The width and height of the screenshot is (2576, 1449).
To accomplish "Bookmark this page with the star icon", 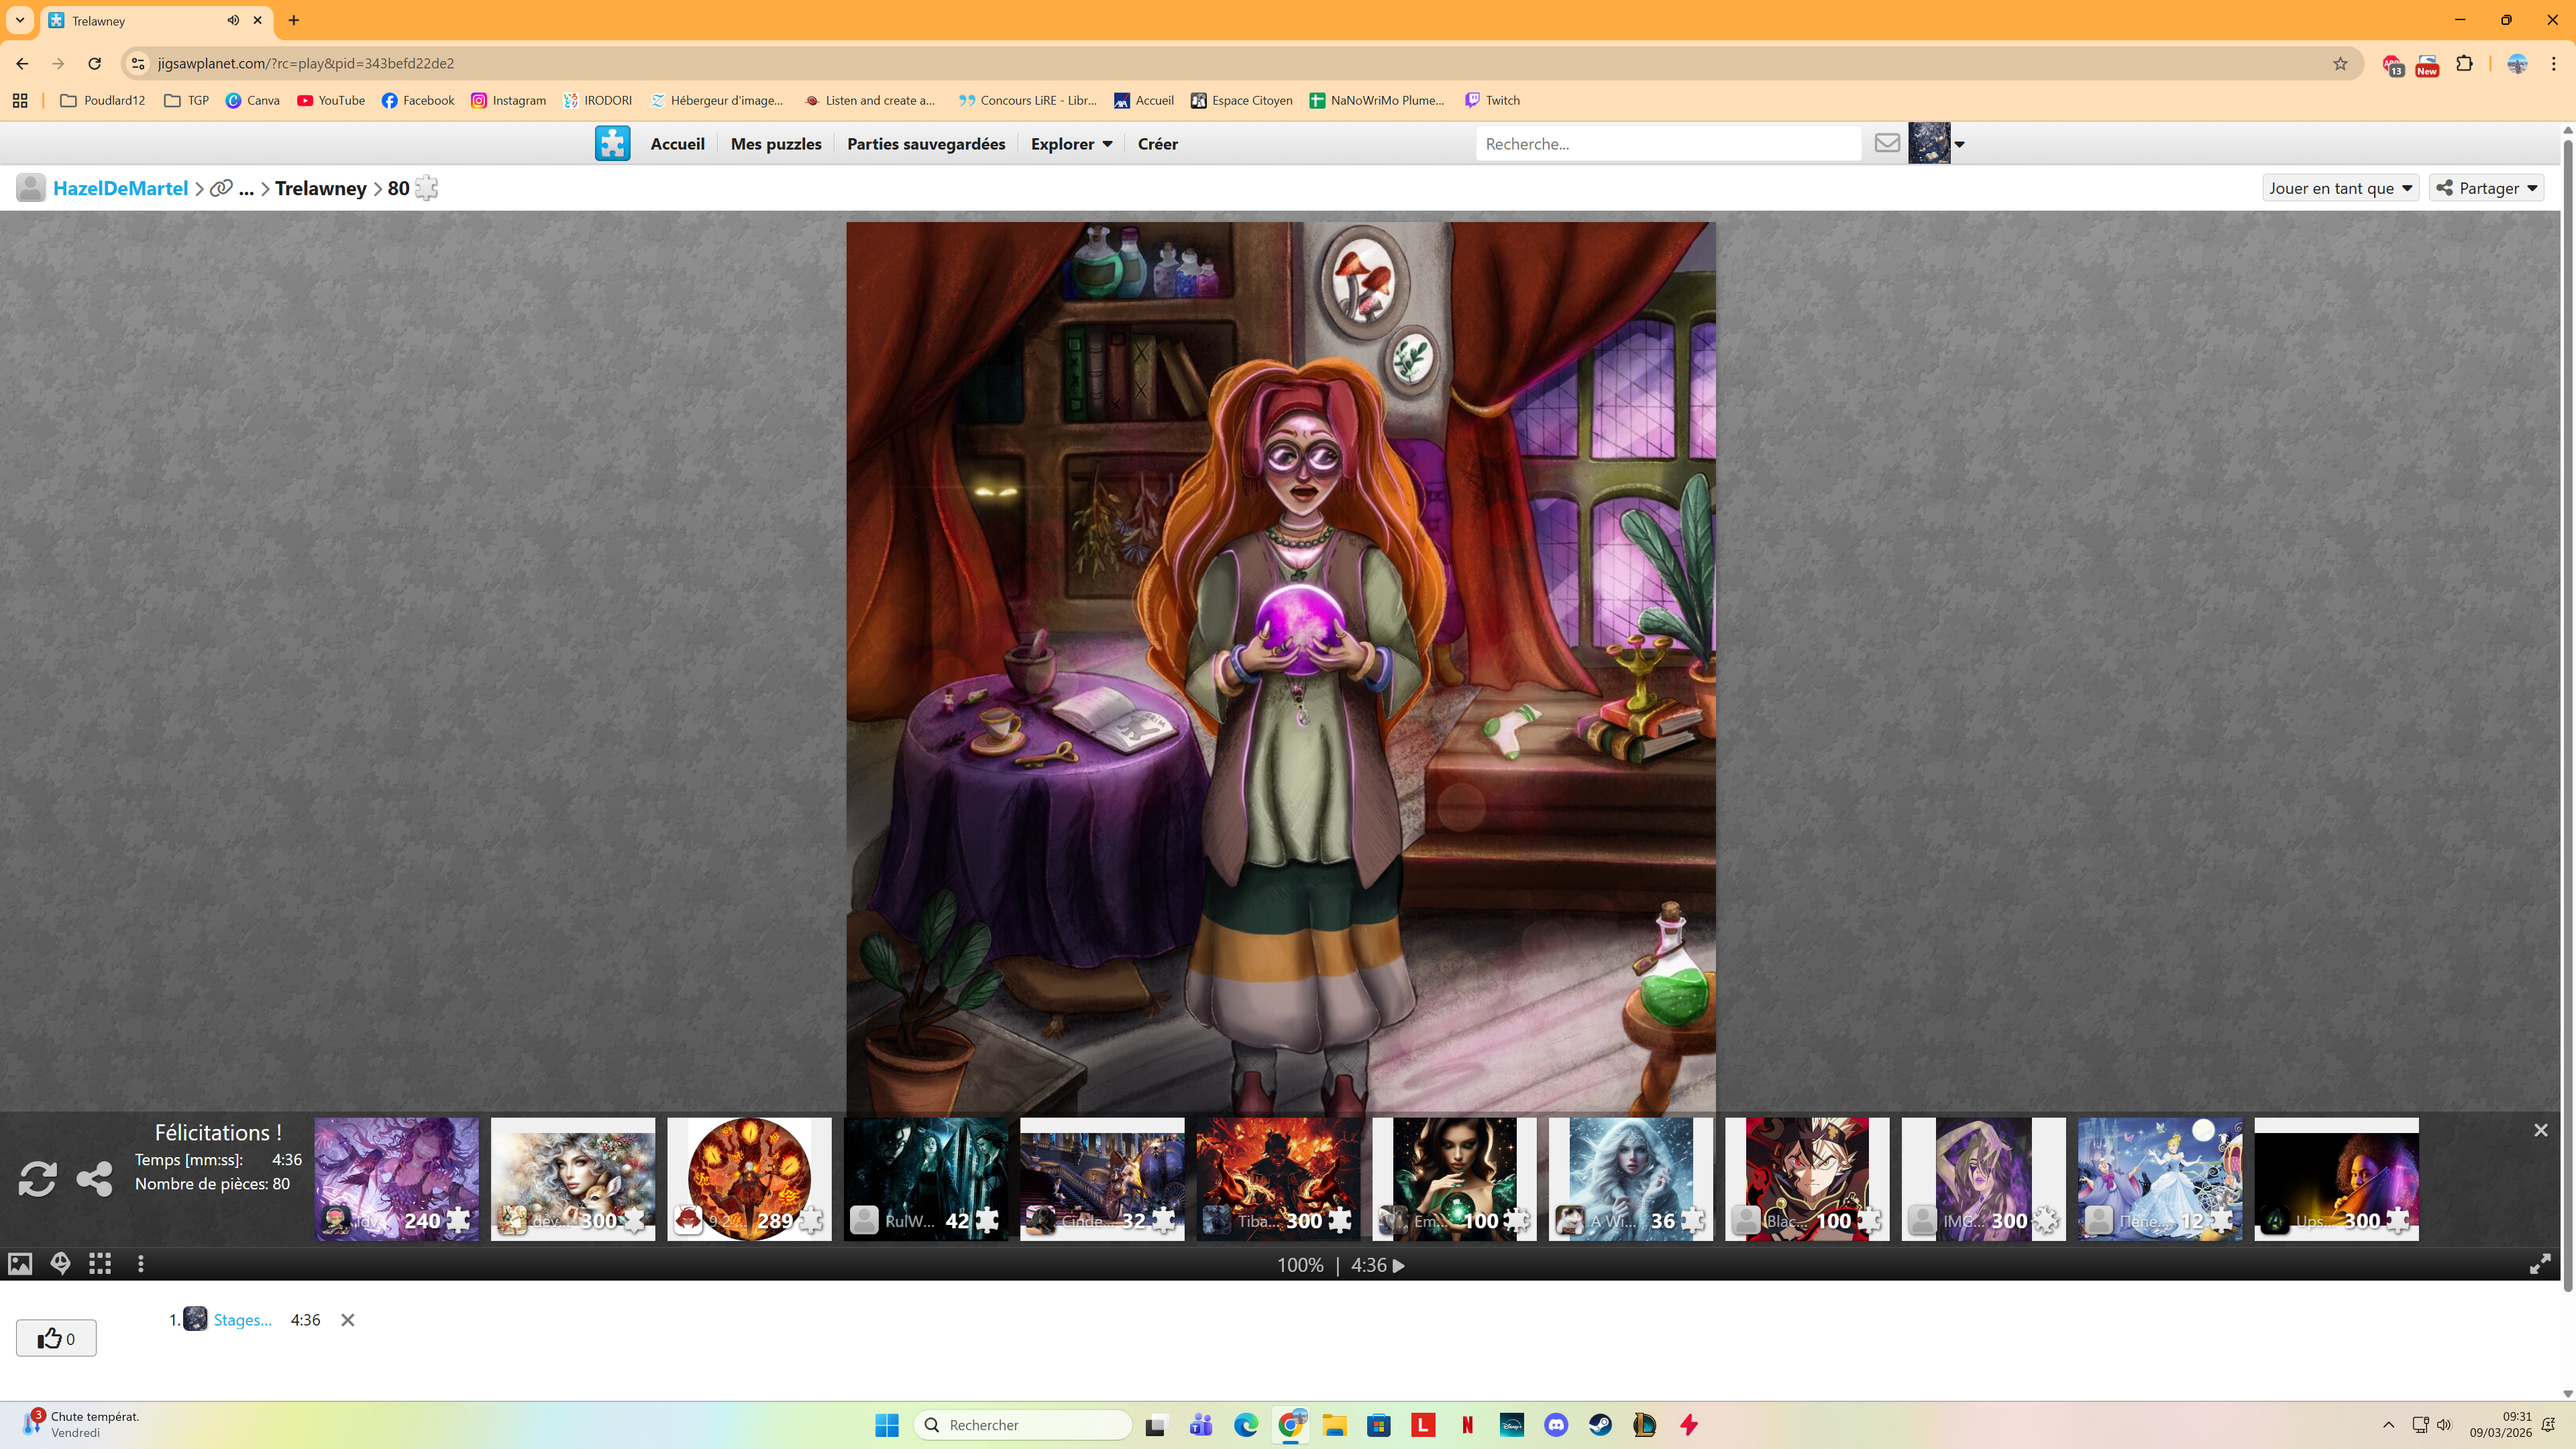I will [2340, 63].
